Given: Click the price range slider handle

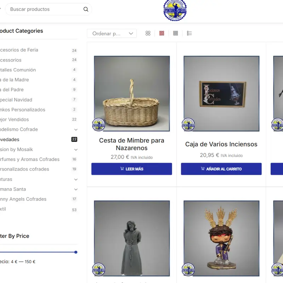Looking at the screenshot, I should pos(75,252).
